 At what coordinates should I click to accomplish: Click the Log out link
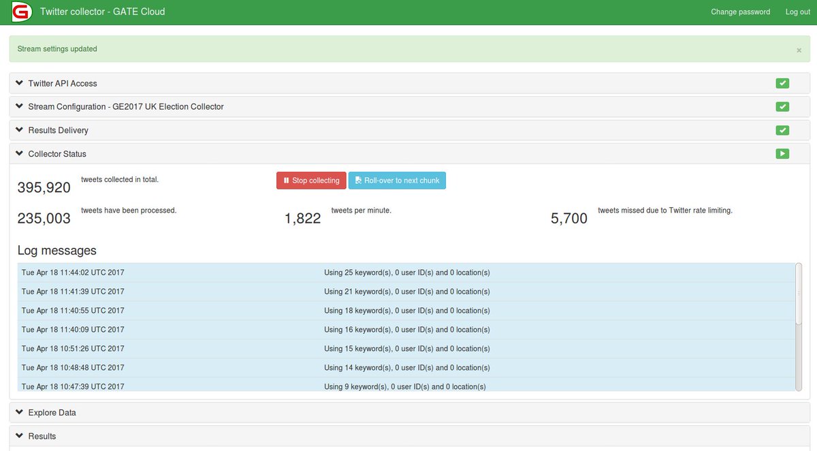click(x=797, y=12)
